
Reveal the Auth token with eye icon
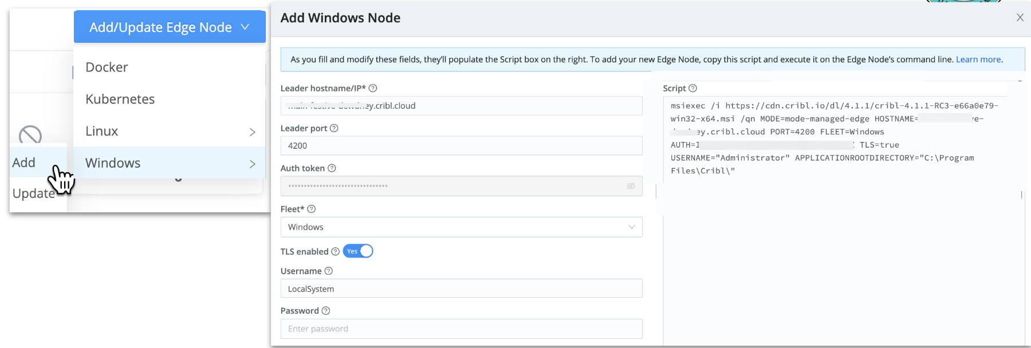pyautogui.click(x=631, y=186)
